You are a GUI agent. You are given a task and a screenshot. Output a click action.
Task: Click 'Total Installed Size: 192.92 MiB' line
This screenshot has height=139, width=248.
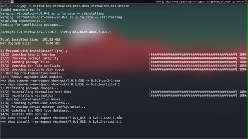[30, 39]
